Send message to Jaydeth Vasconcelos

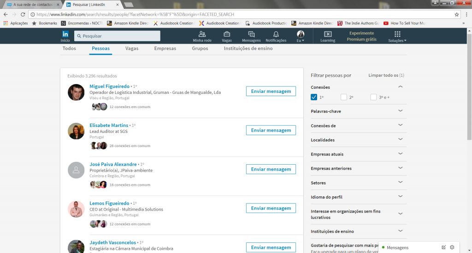[271, 247]
